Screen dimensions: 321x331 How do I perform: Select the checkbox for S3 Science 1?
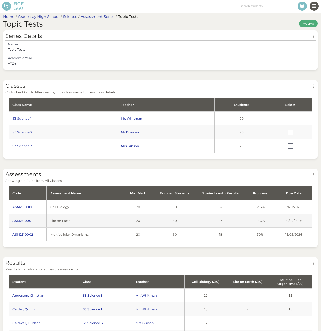(290, 118)
